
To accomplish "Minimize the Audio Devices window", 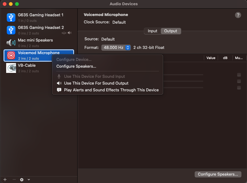I will point(11,4).
